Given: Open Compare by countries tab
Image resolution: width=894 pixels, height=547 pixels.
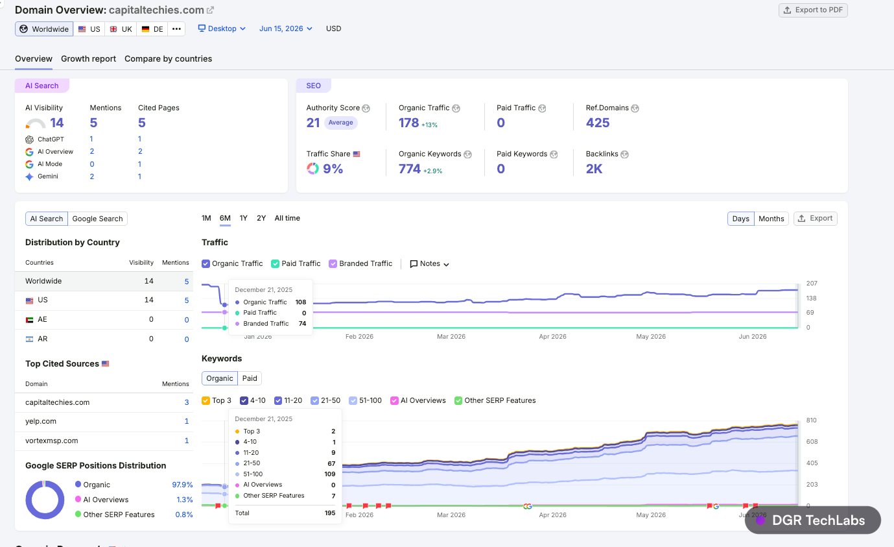Looking at the screenshot, I should 168,58.
